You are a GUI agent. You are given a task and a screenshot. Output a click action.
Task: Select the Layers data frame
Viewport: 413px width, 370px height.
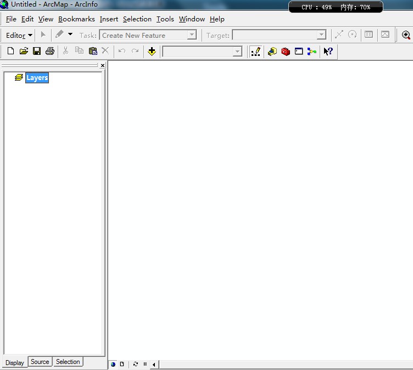tap(37, 78)
